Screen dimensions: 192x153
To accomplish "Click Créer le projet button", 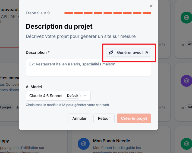I will click(134, 118).
